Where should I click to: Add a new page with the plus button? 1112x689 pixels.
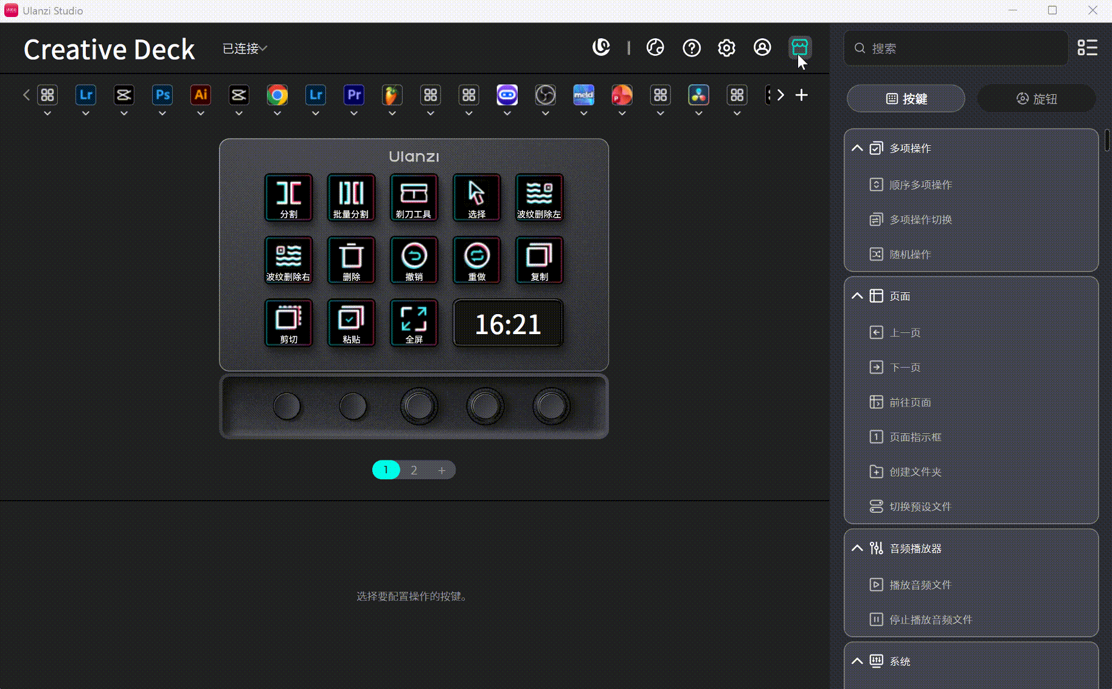click(442, 470)
